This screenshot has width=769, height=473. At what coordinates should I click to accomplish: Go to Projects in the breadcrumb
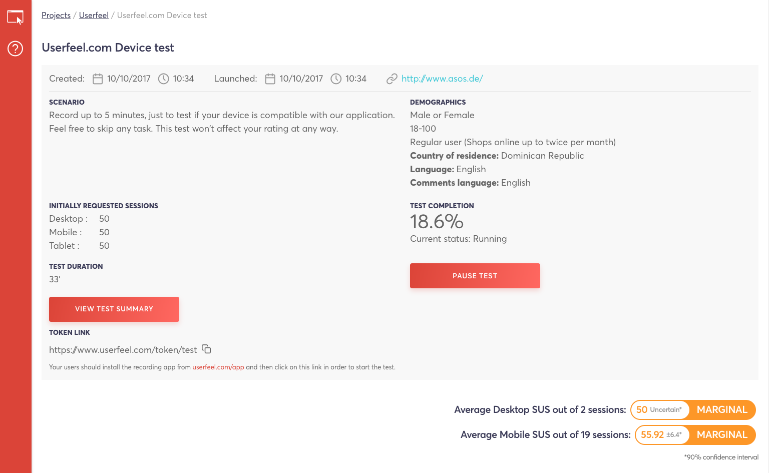(56, 16)
